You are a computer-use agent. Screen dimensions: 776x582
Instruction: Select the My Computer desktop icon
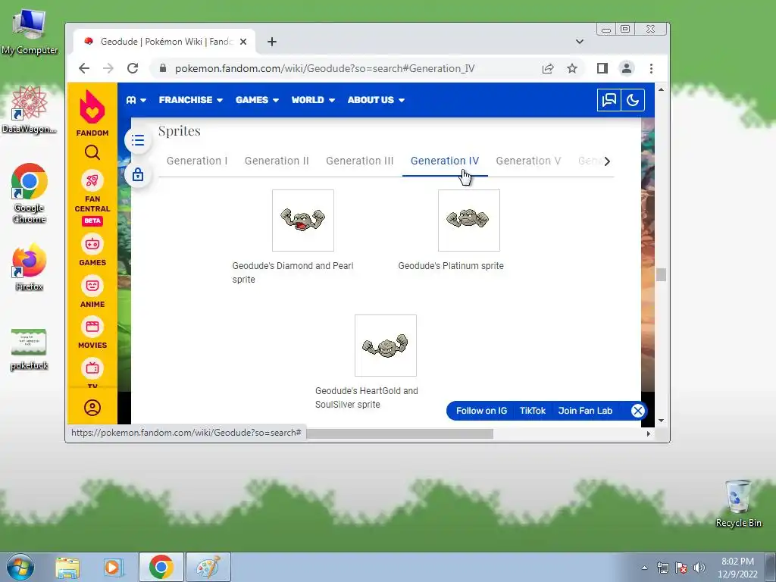click(30, 32)
